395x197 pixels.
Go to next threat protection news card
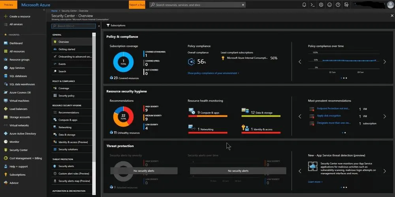coord(385,171)
